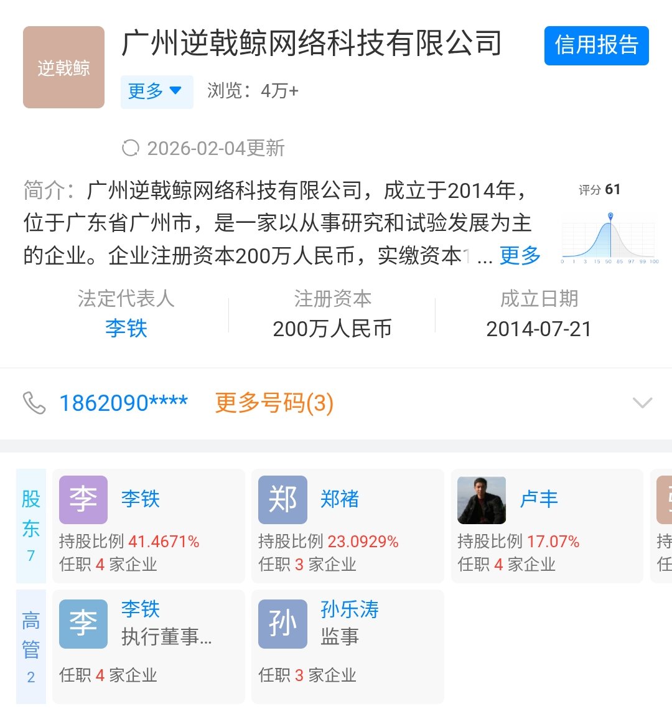The width and height of the screenshot is (672, 719).
Task: Select 任职 4 家企业 under 卢丰
Action: [506, 565]
